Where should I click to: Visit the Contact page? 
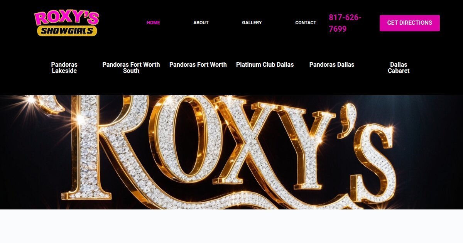click(306, 23)
